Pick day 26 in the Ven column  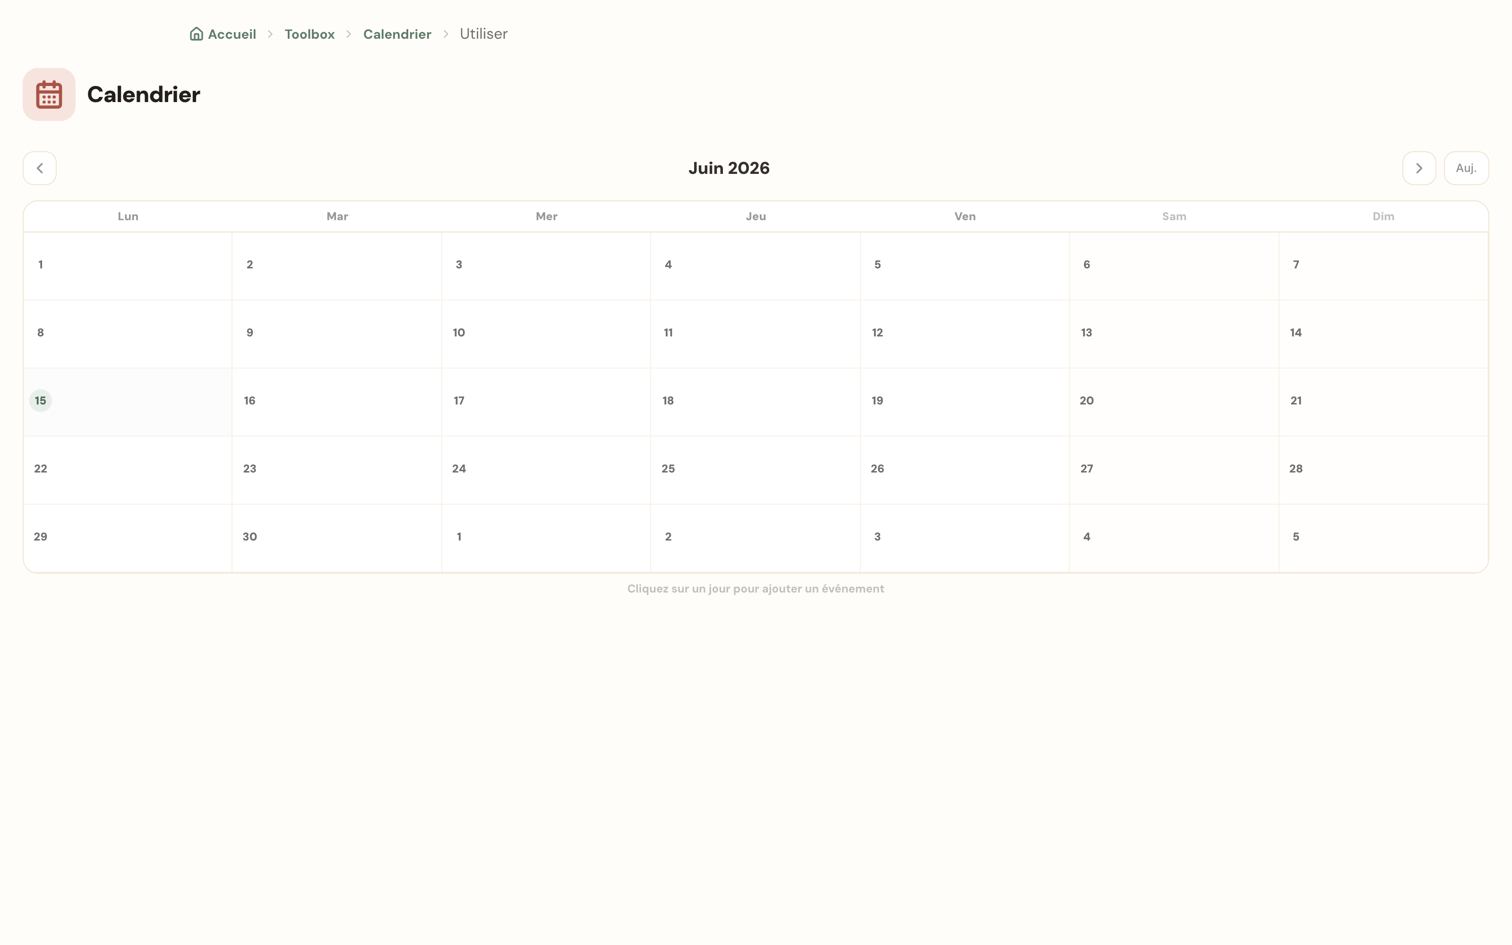965,471
